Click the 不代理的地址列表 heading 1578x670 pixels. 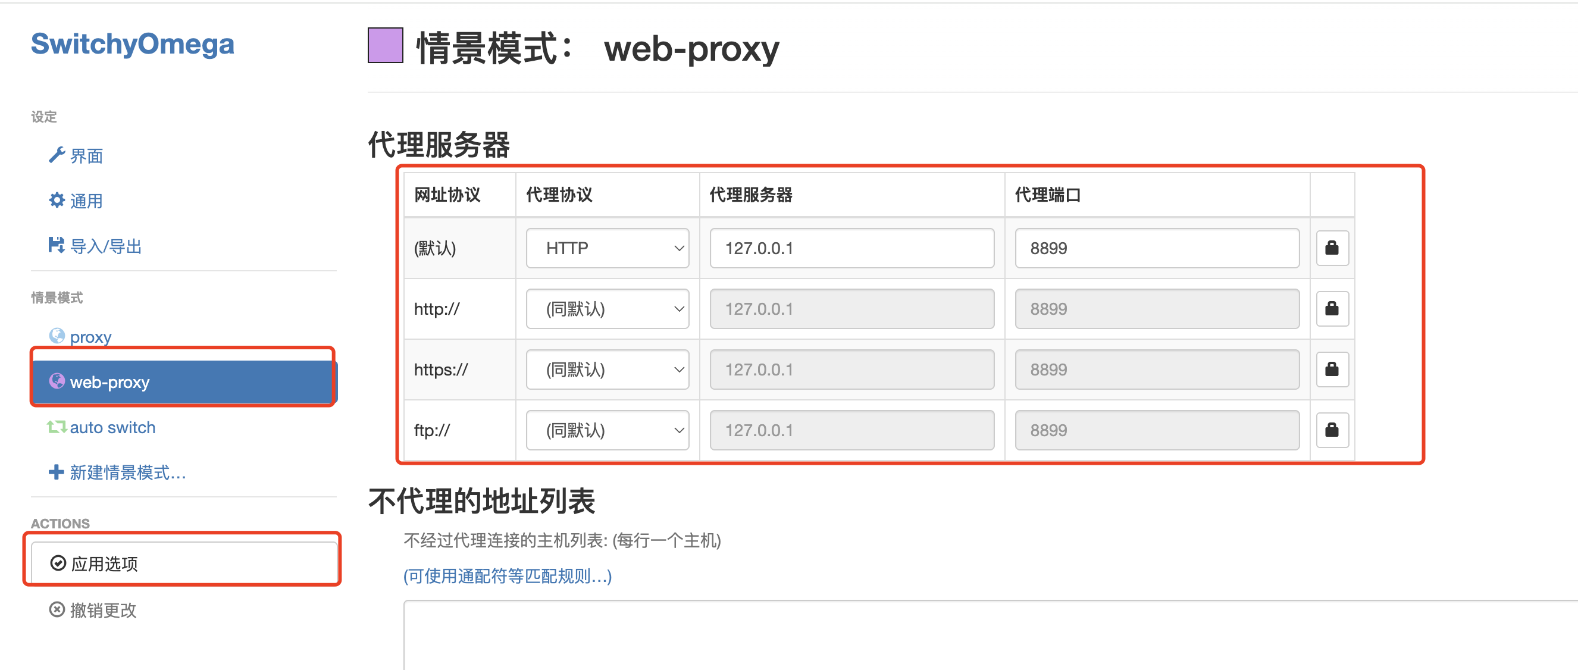pyautogui.click(x=481, y=501)
